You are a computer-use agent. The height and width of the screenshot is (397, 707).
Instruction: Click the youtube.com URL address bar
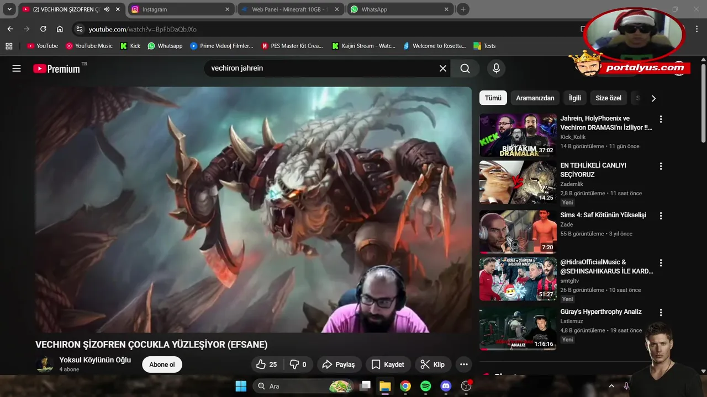pos(143,29)
